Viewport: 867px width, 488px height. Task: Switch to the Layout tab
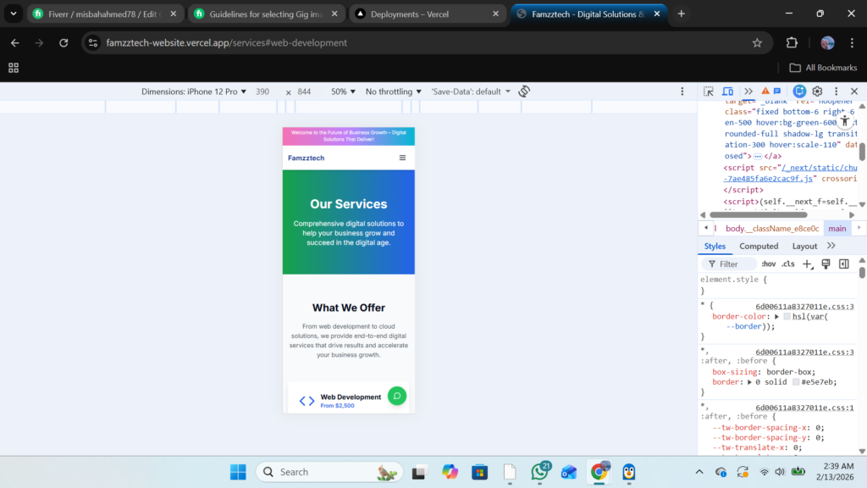804,247
